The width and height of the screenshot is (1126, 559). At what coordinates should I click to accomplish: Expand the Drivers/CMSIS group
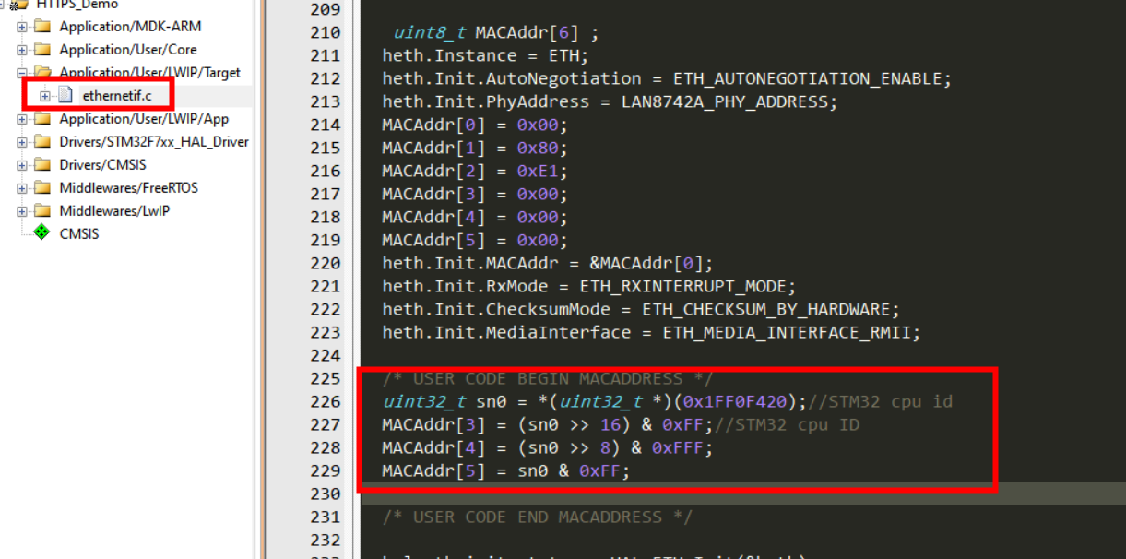pyautogui.click(x=22, y=165)
